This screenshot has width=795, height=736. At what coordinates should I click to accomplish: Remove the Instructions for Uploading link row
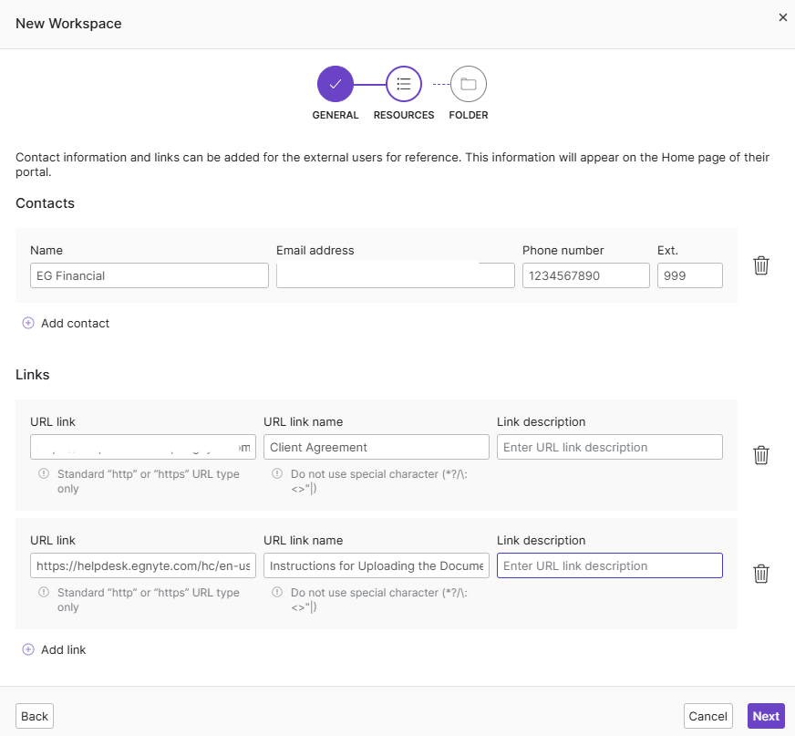761,574
